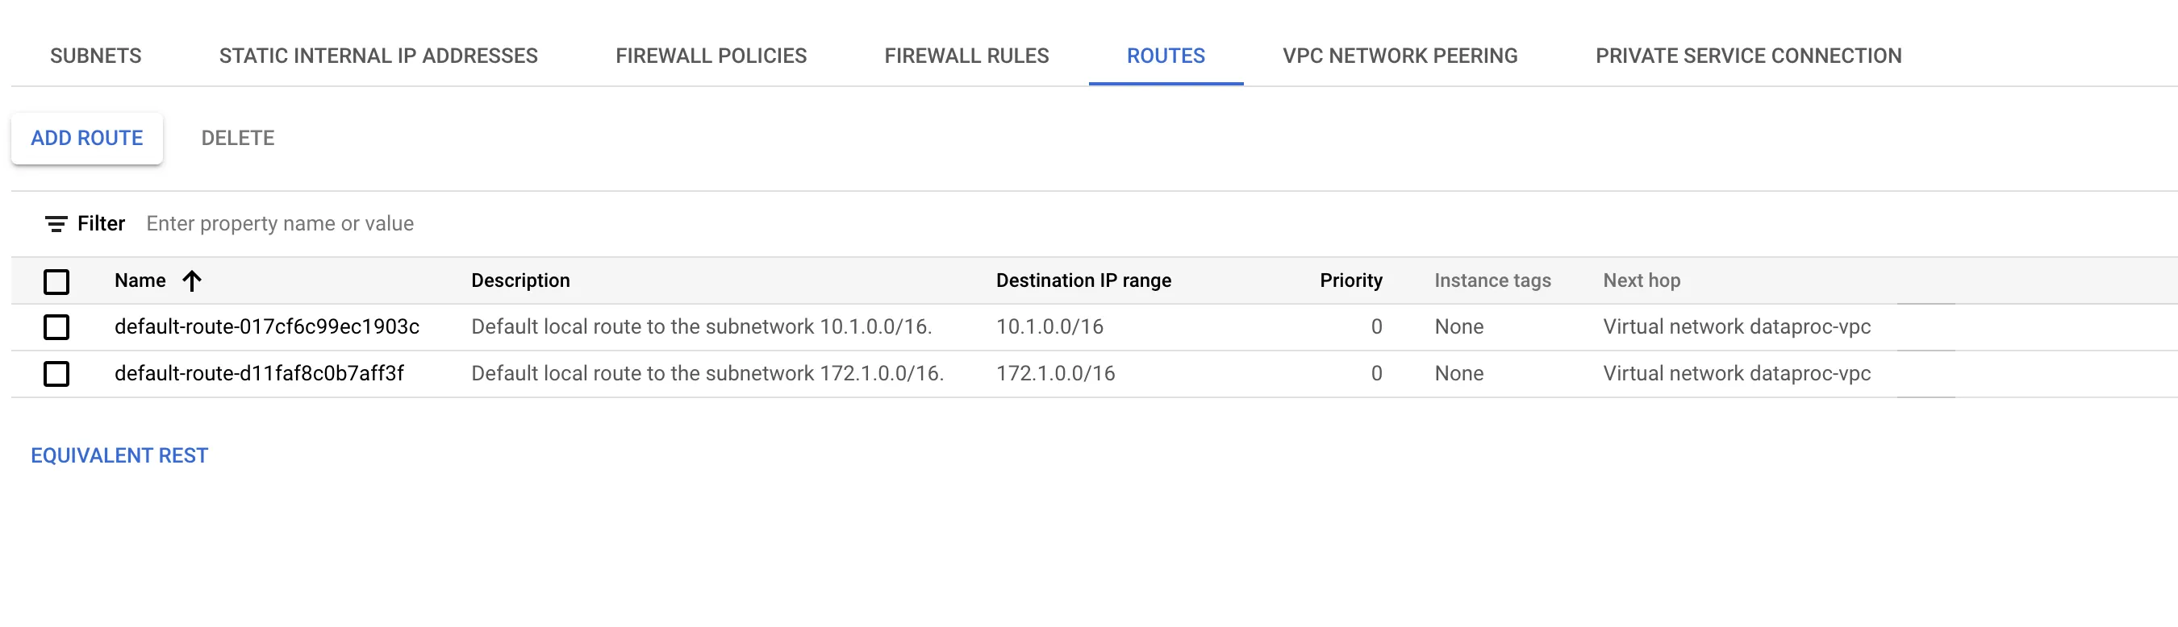
Task: Go to the Firewall Policies tab
Action: coord(711,56)
